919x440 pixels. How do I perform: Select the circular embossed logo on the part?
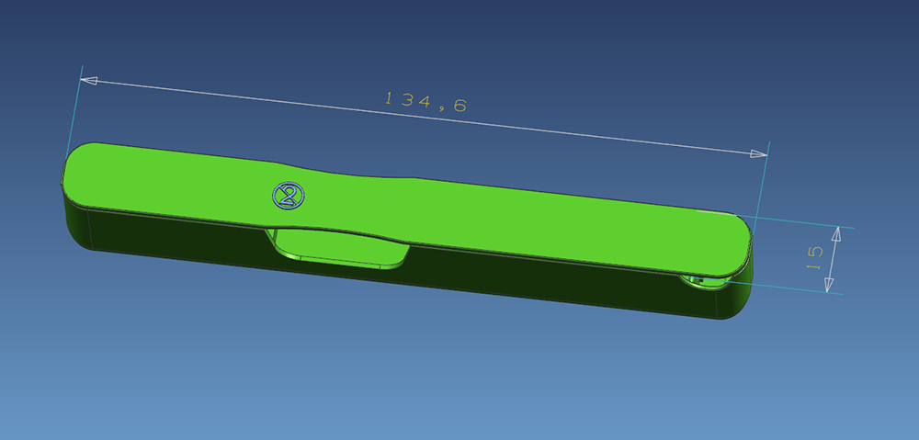click(289, 194)
